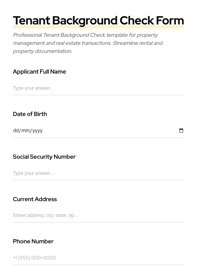Click the Applicant Full Name label
The image size is (197, 275).
(39, 72)
